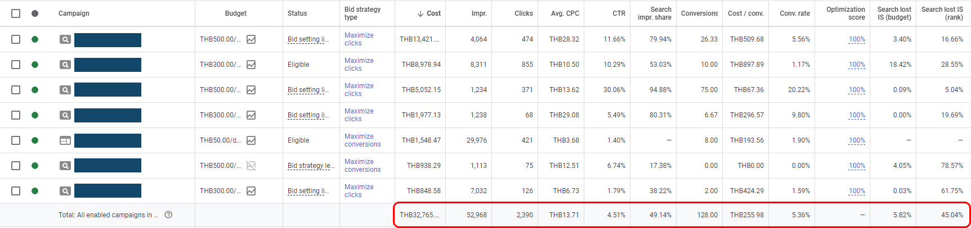
Task: Click the grey status dot in the table header
Action: [x=35, y=13]
